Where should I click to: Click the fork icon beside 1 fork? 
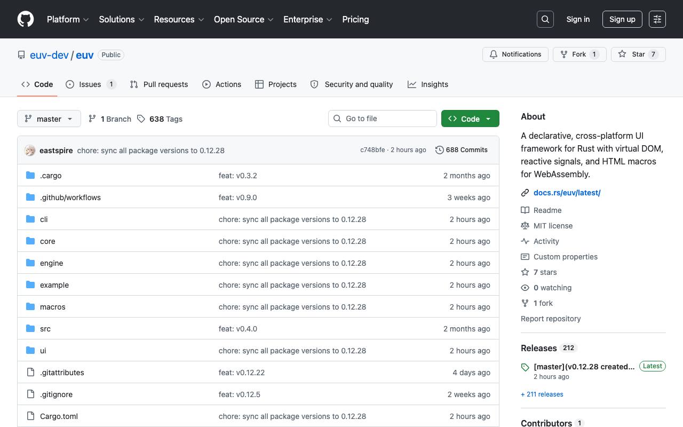pyautogui.click(x=525, y=303)
